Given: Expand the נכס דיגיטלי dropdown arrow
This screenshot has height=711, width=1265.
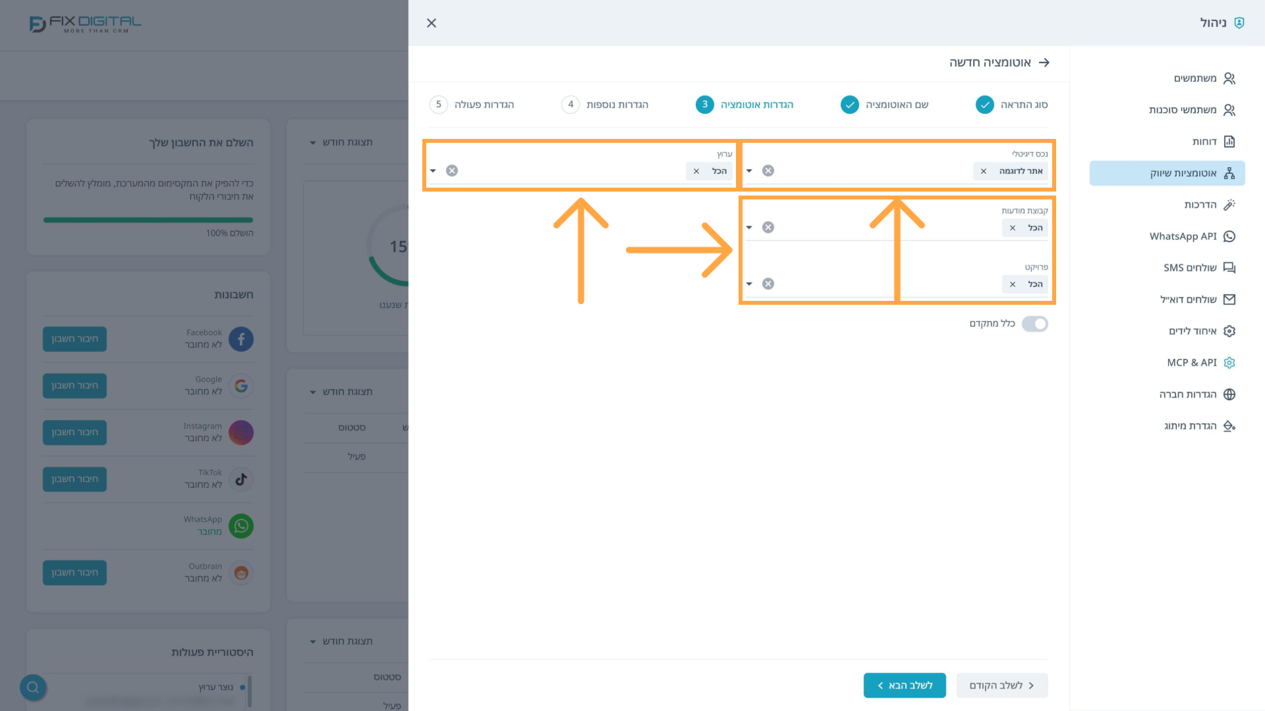Looking at the screenshot, I should [749, 171].
